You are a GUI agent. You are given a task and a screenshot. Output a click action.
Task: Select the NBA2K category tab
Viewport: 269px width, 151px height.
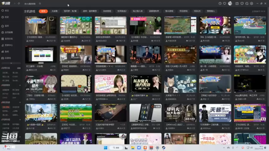click(x=197, y=11)
